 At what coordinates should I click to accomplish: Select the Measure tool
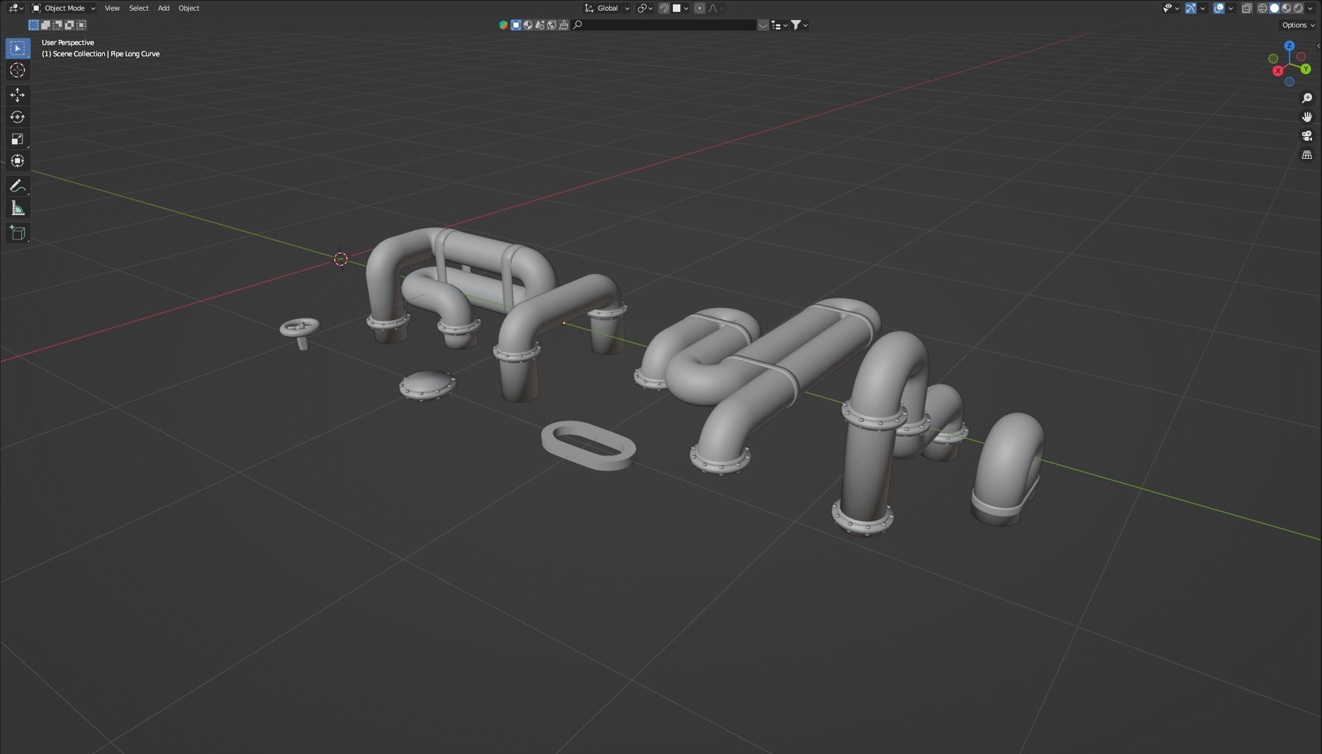[17, 207]
